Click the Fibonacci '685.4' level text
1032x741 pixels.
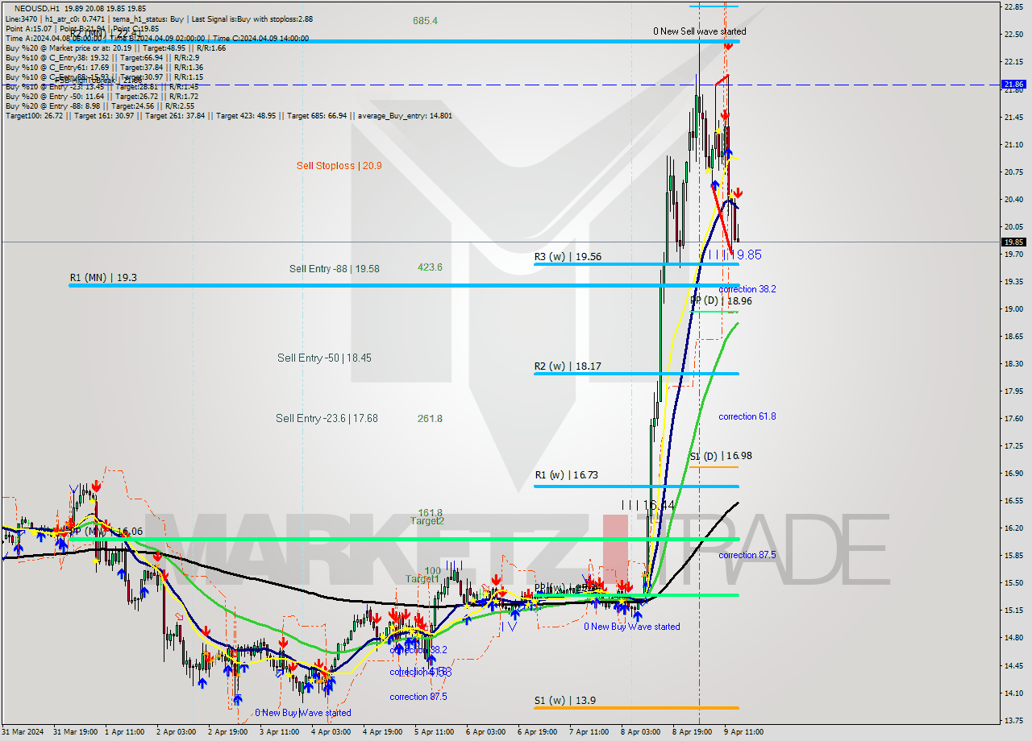tap(425, 21)
